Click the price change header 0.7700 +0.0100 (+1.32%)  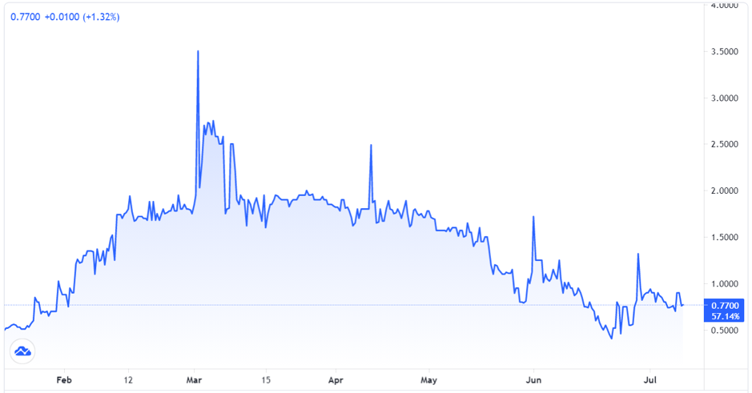tap(65, 18)
